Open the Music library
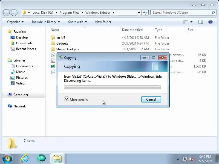Viewport: 219px width, 164px height. coord(20,72)
